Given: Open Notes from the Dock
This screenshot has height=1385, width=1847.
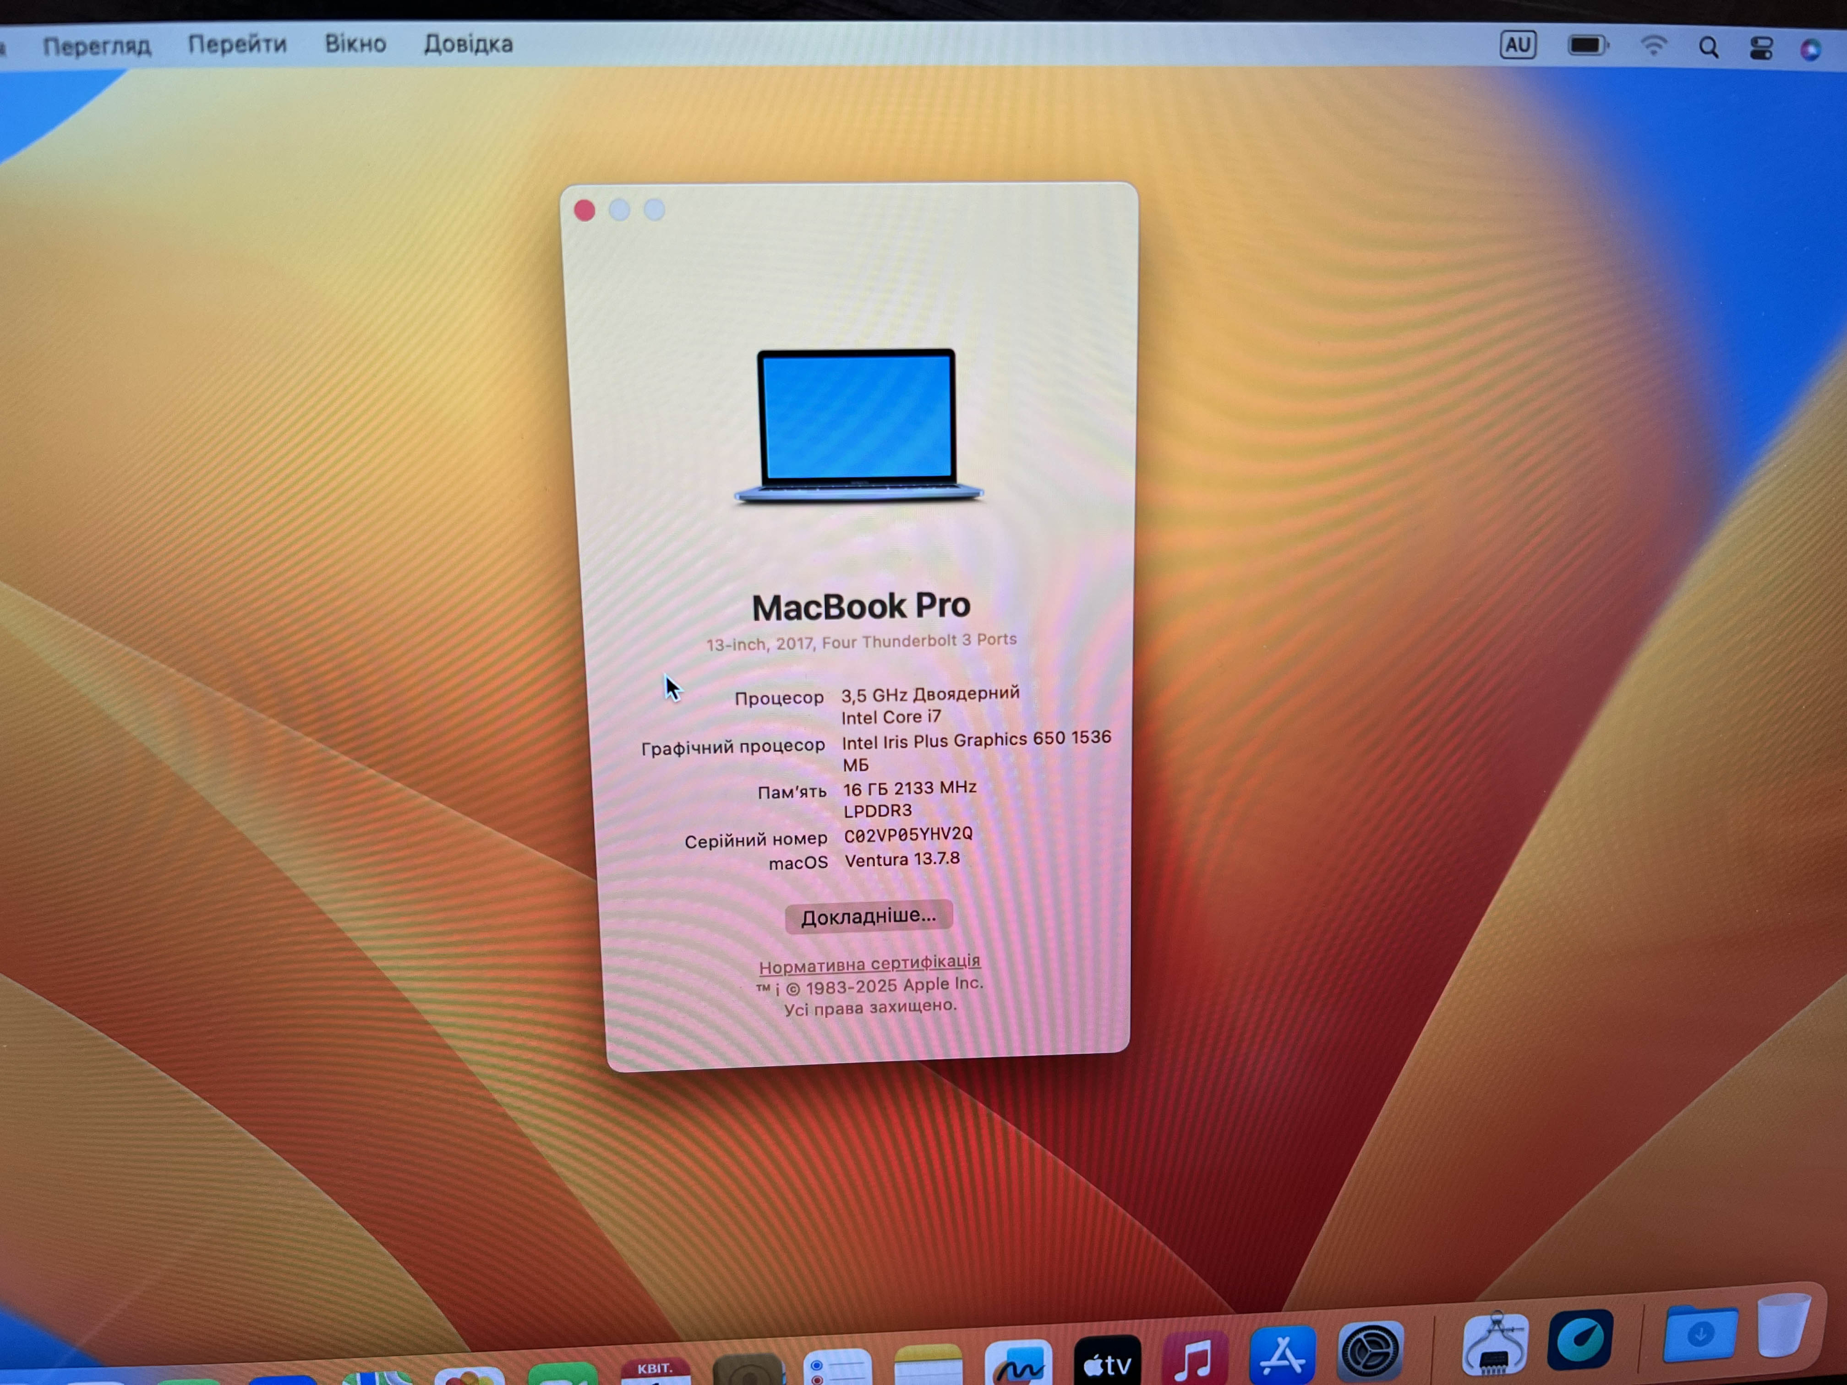Looking at the screenshot, I should tap(928, 1364).
